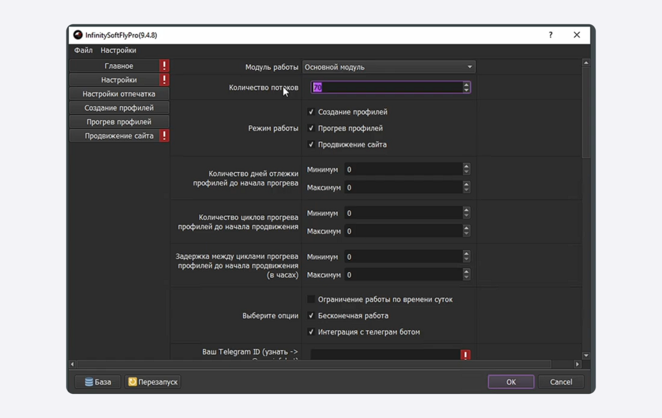This screenshot has width=662, height=418.
Task: Enable Ограничение работы по времени суток
Action: click(x=311, y=300)
